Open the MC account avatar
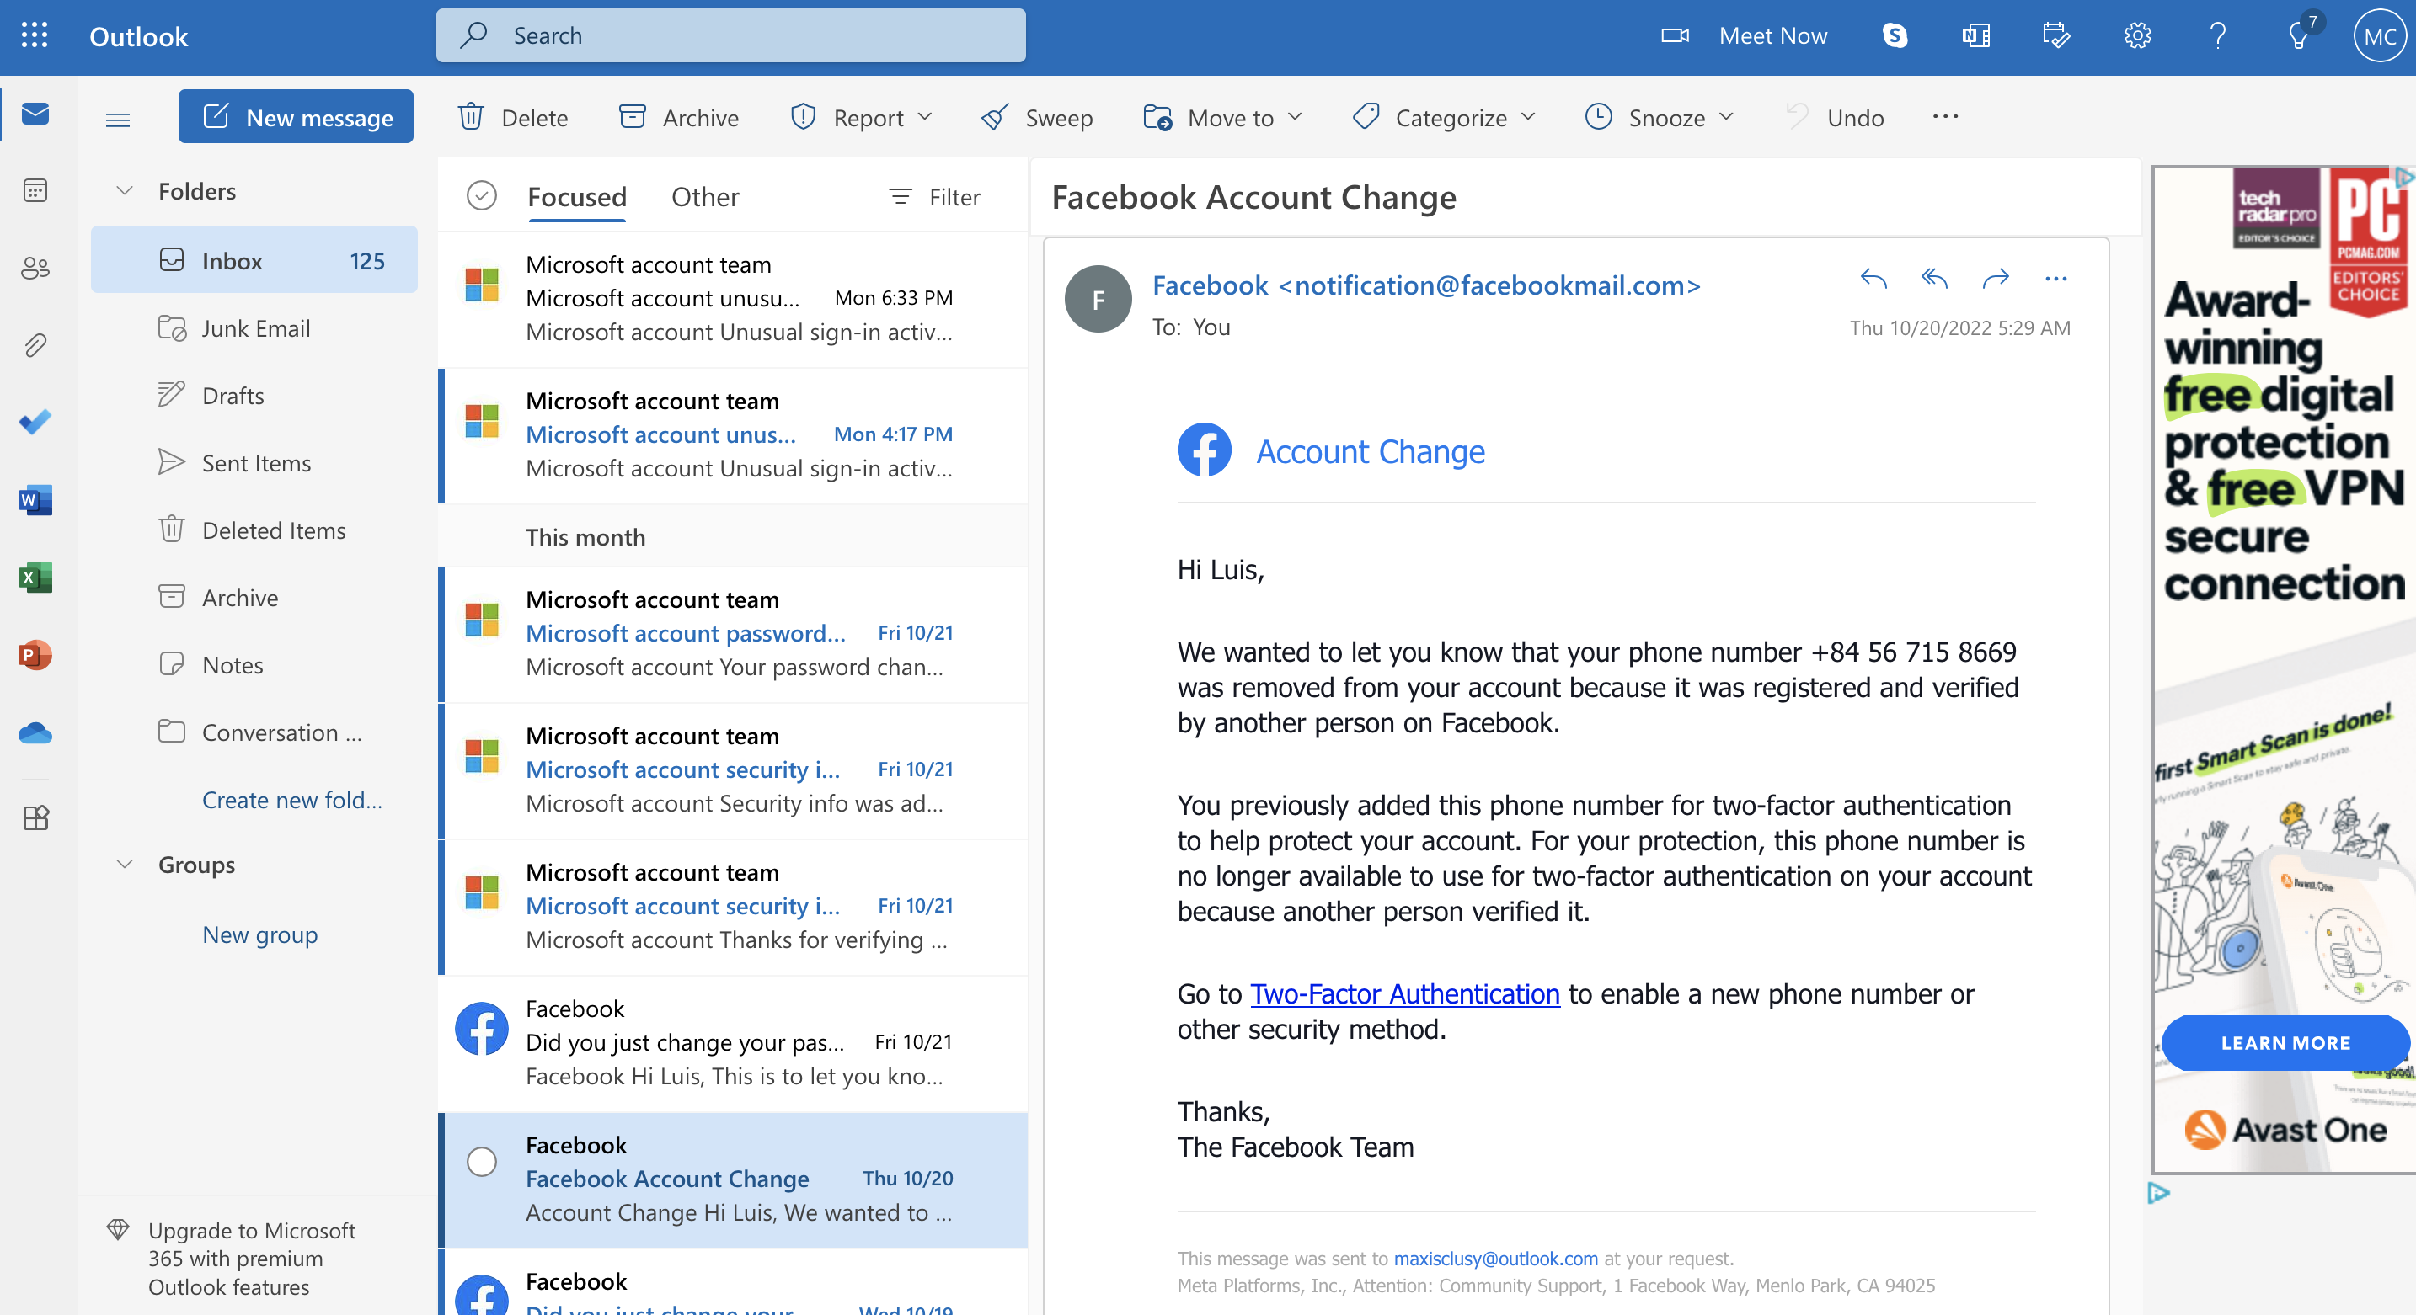 click(x=2381, y=35)
